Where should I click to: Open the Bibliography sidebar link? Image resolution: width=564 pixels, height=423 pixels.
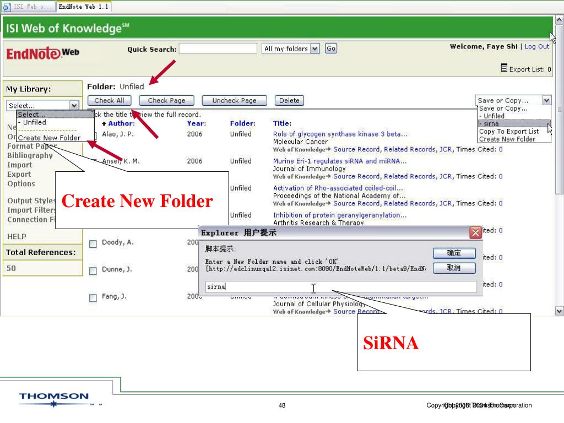pyautogui.click(x=30, y=156)
